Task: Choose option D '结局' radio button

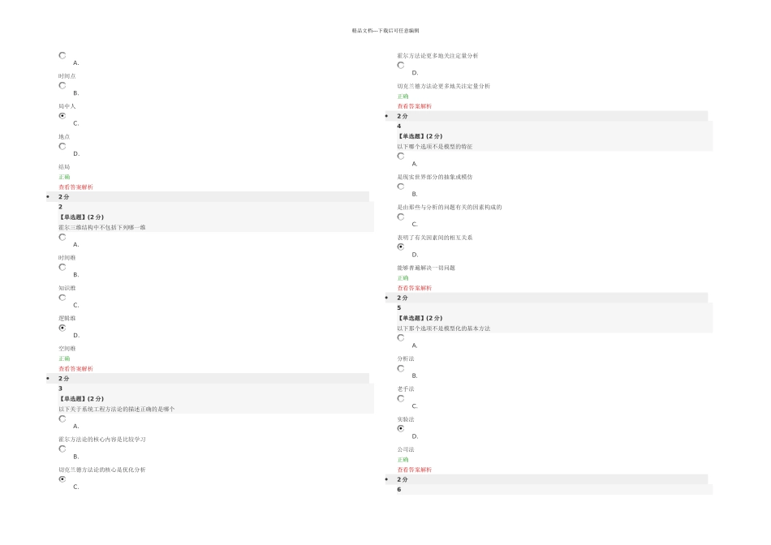Action: [x=62, y=147]
